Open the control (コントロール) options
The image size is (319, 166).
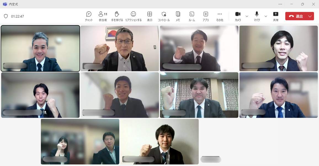tap(164, 16)
